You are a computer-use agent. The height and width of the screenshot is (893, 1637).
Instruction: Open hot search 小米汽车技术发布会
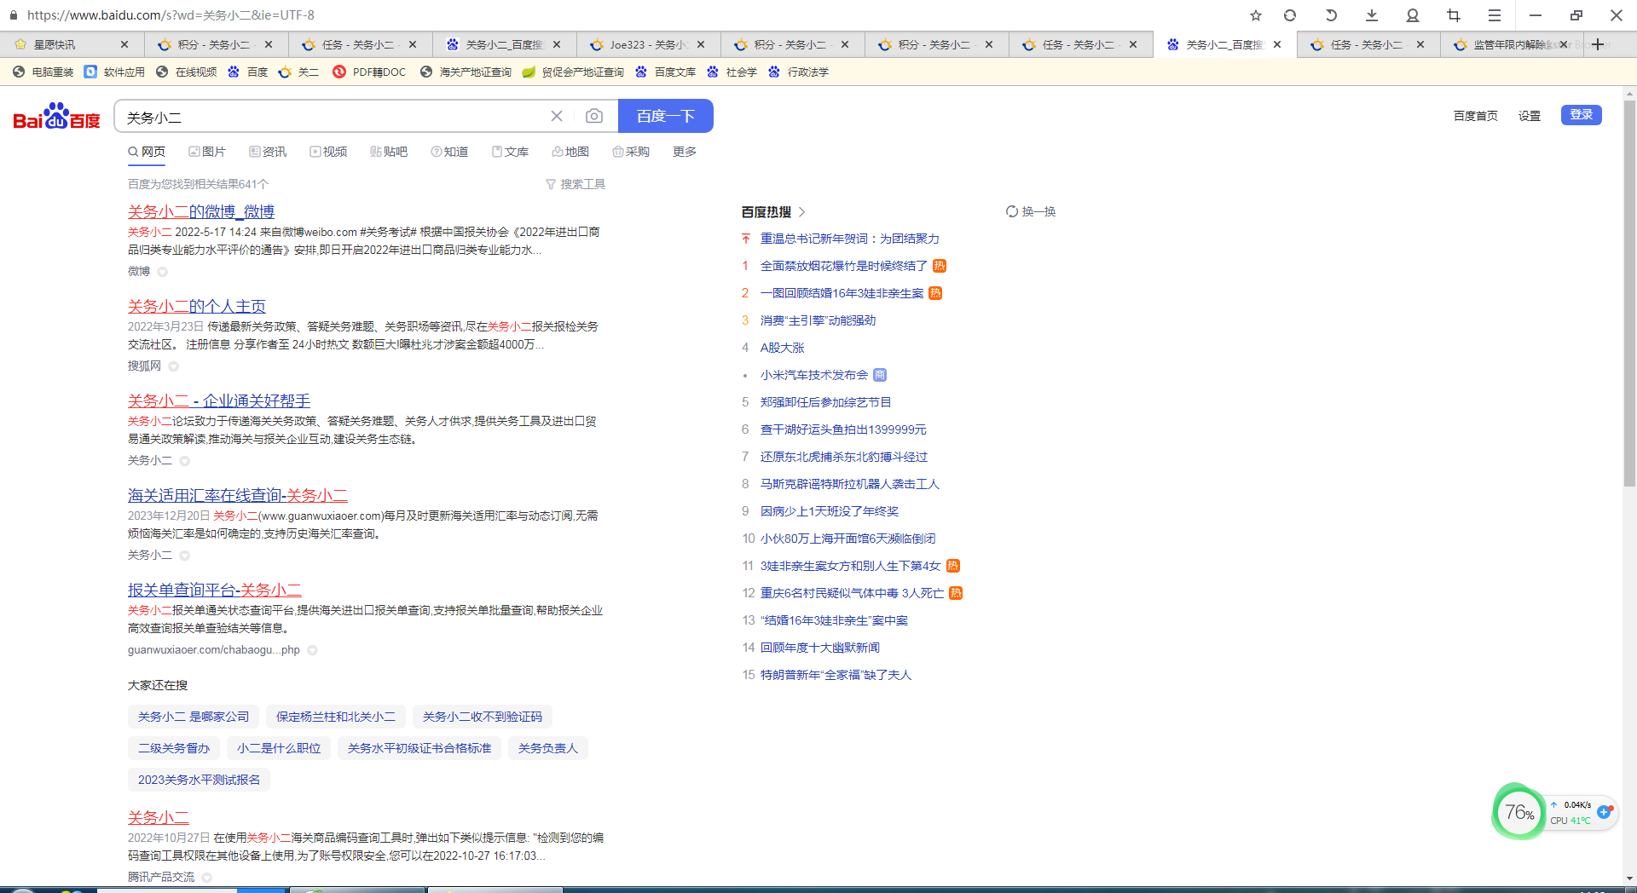[814, 375]
